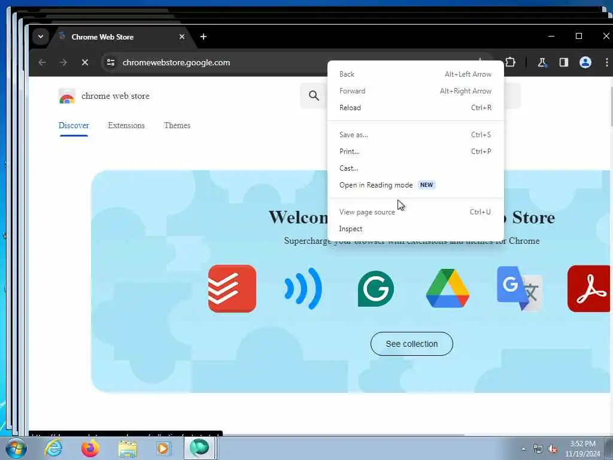The width and height of the screenshot is (613, 460).
Task: Switch to the Themes tab
Action: tap(177, 126)
